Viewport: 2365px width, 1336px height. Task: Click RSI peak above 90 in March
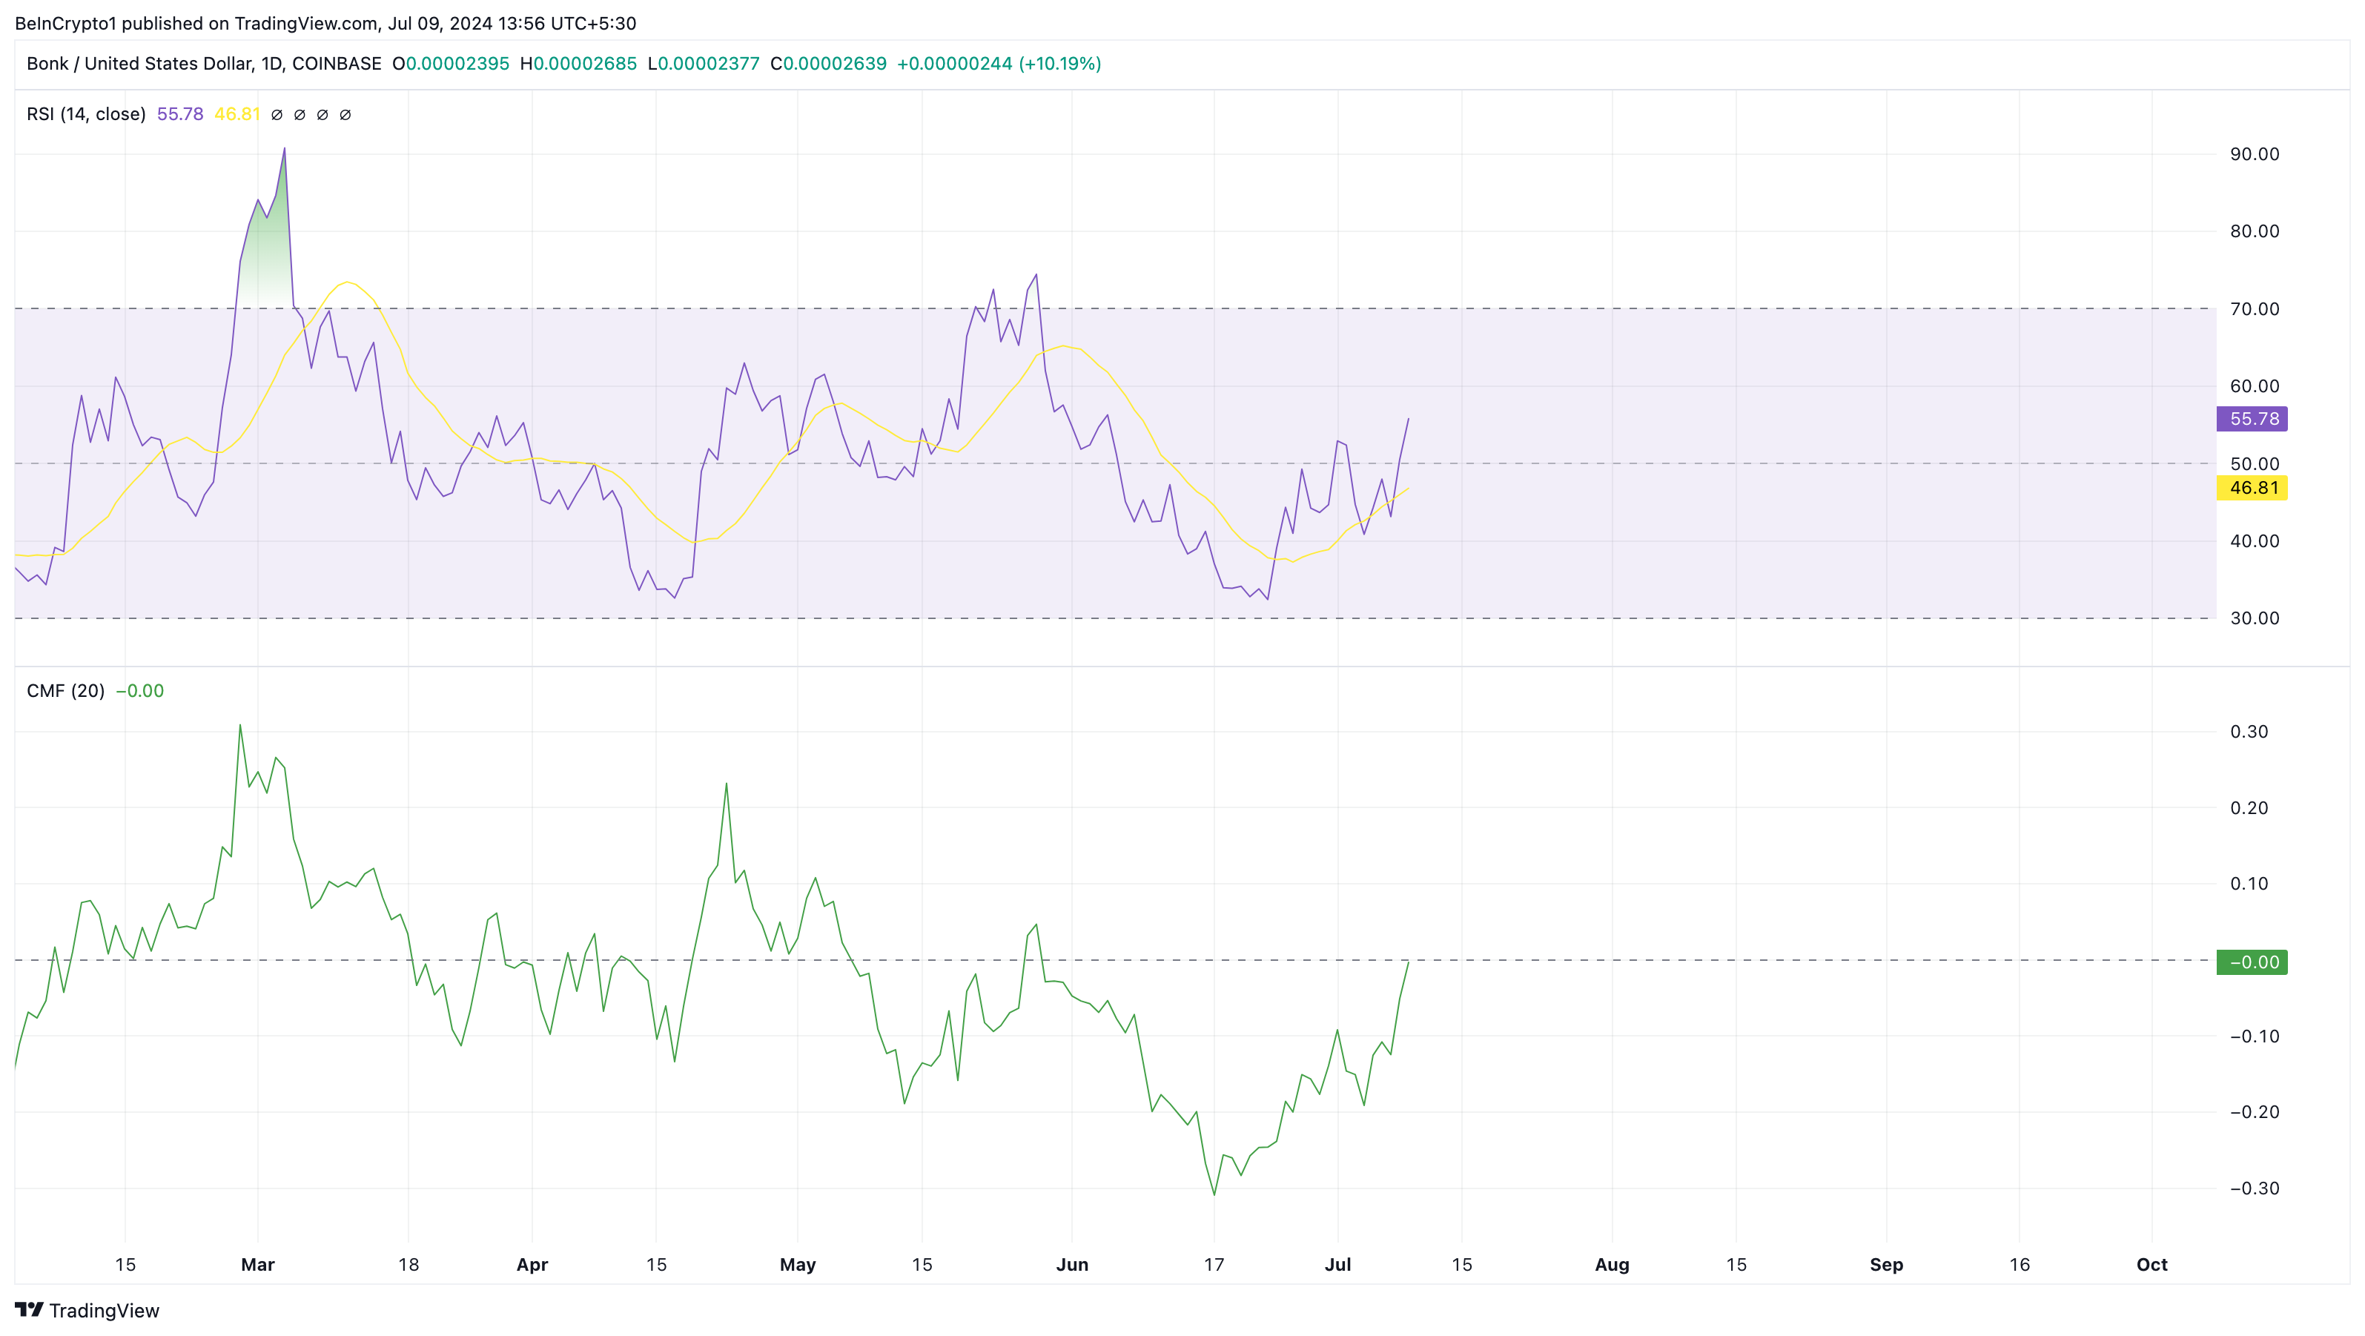tap(285, 150)
